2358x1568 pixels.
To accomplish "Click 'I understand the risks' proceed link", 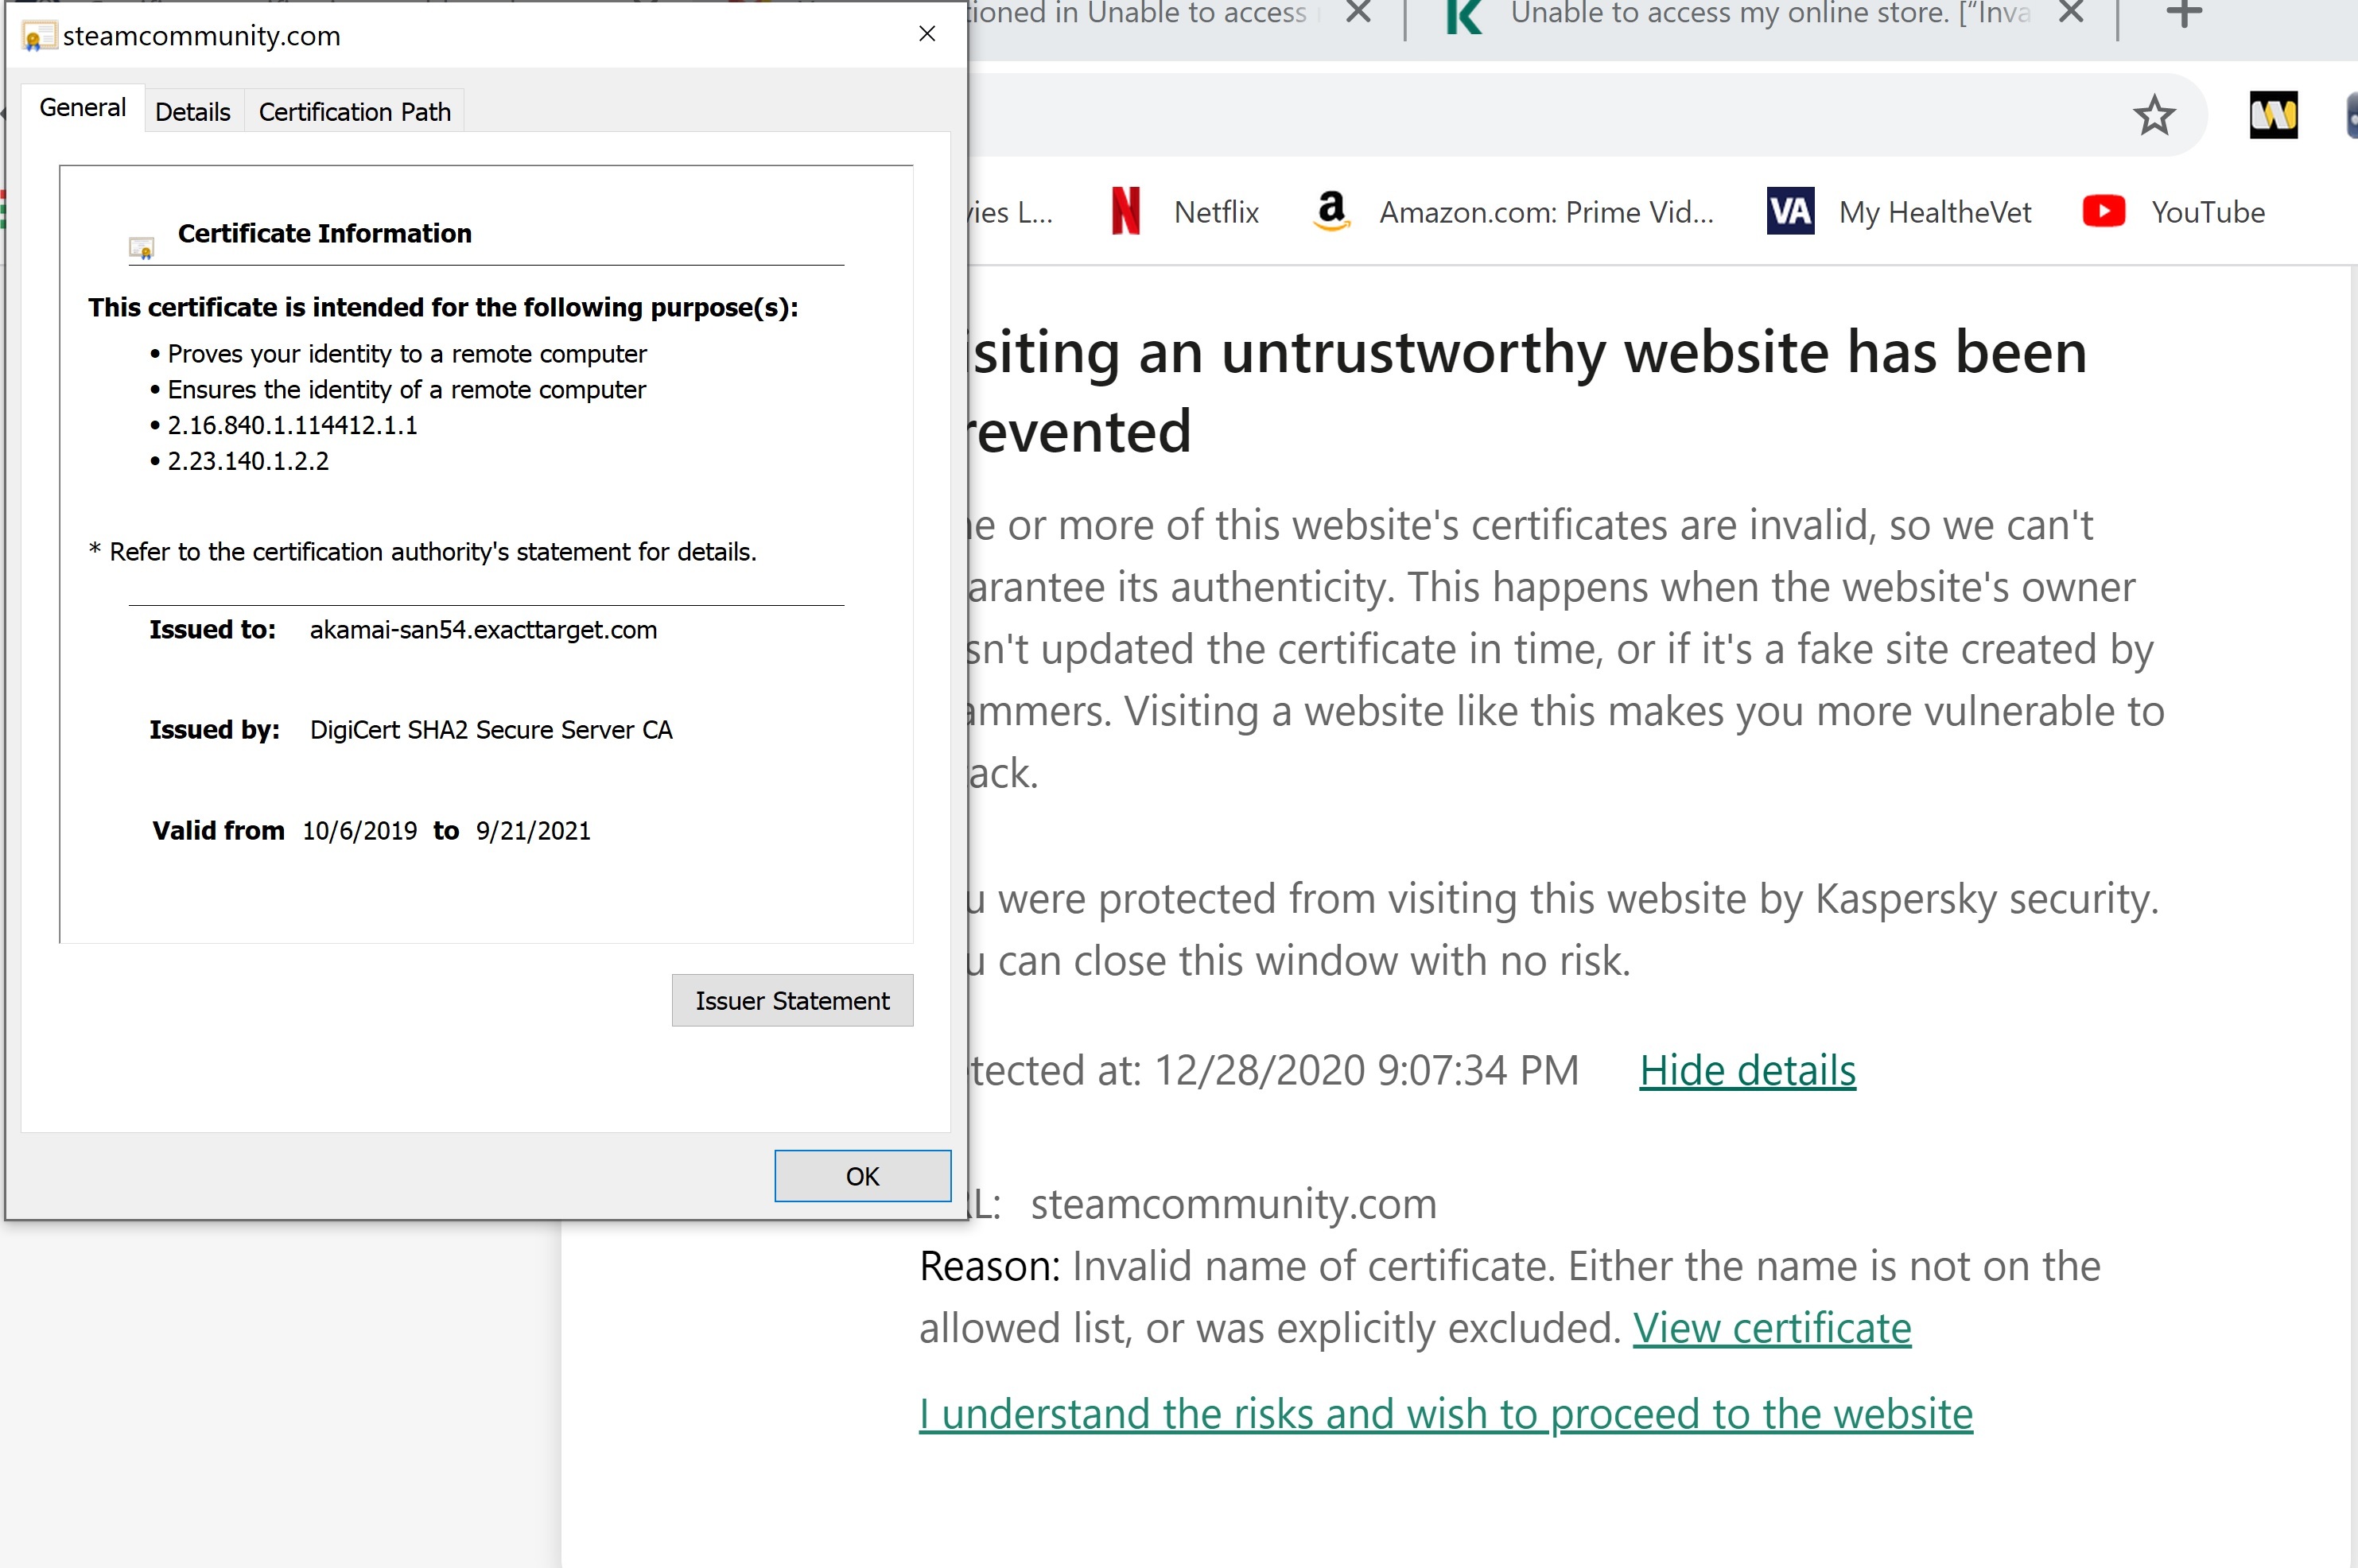I will [1445, 1415].
